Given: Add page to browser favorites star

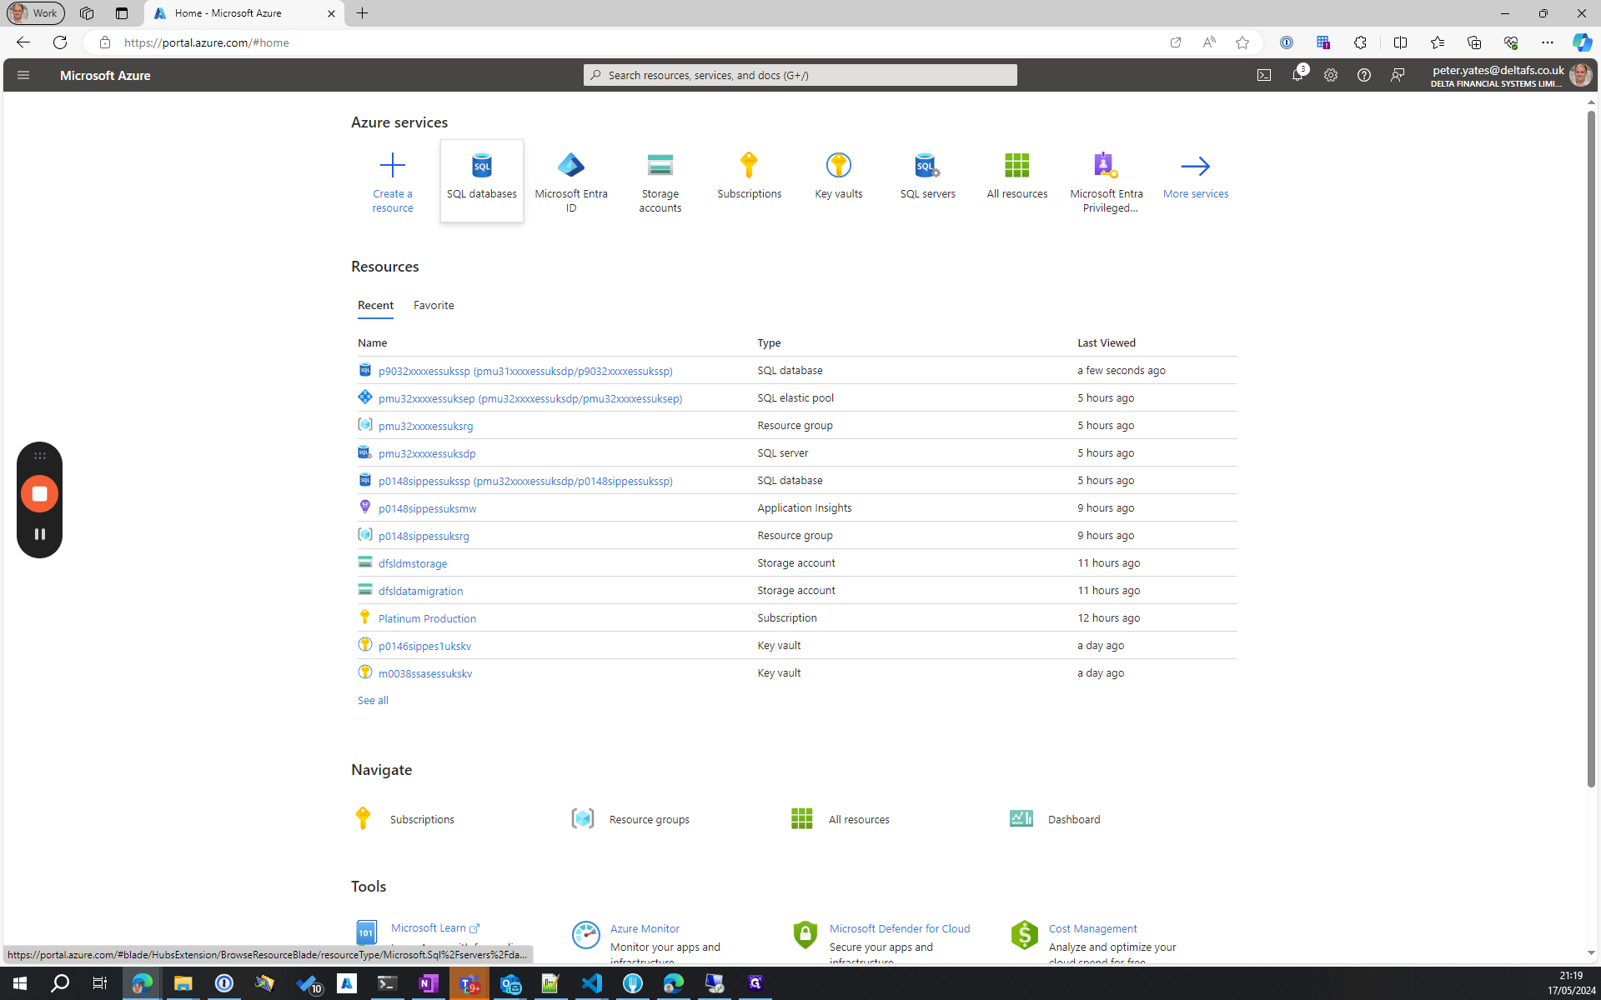Looking at the screenshot, I should pyautogui.click(x=1242, y=42).
